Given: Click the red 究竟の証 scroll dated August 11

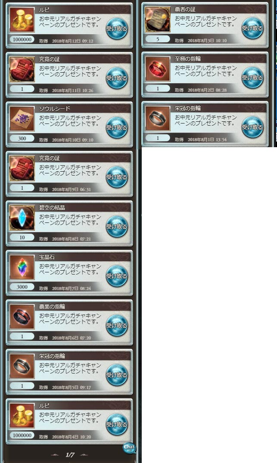Looking at the screenshot, I should [x=22, y=69].
